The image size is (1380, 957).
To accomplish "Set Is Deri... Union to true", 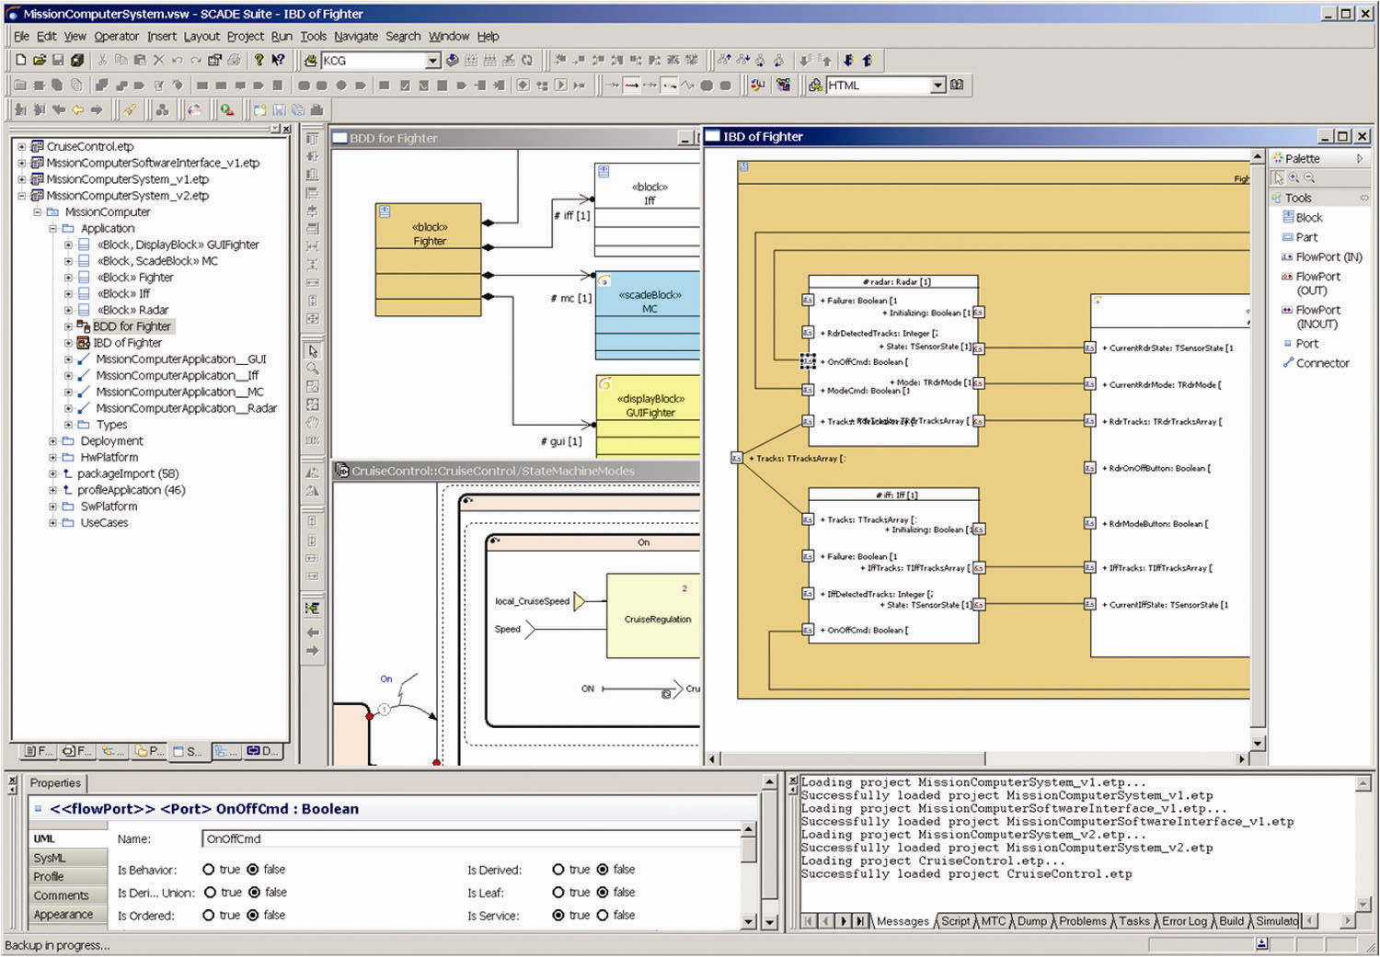I will [x=211, y=893].
